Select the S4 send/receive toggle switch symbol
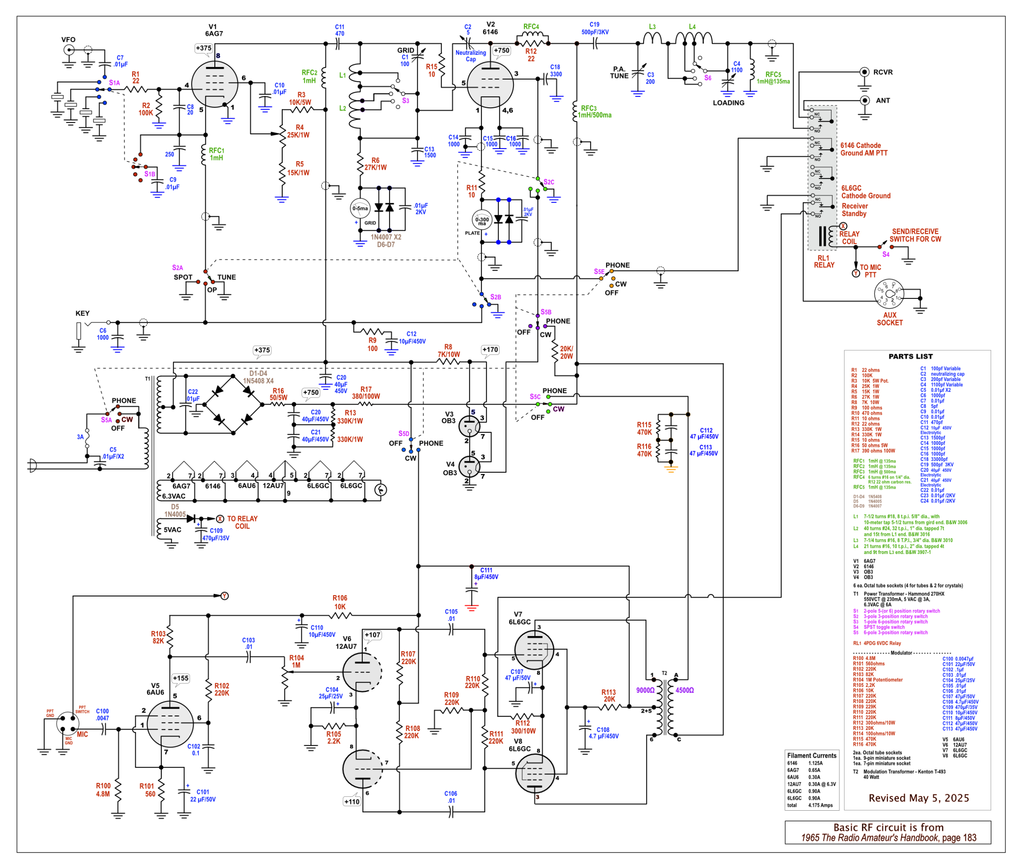Screen dimensions: 1021x865 click(885, 245)
